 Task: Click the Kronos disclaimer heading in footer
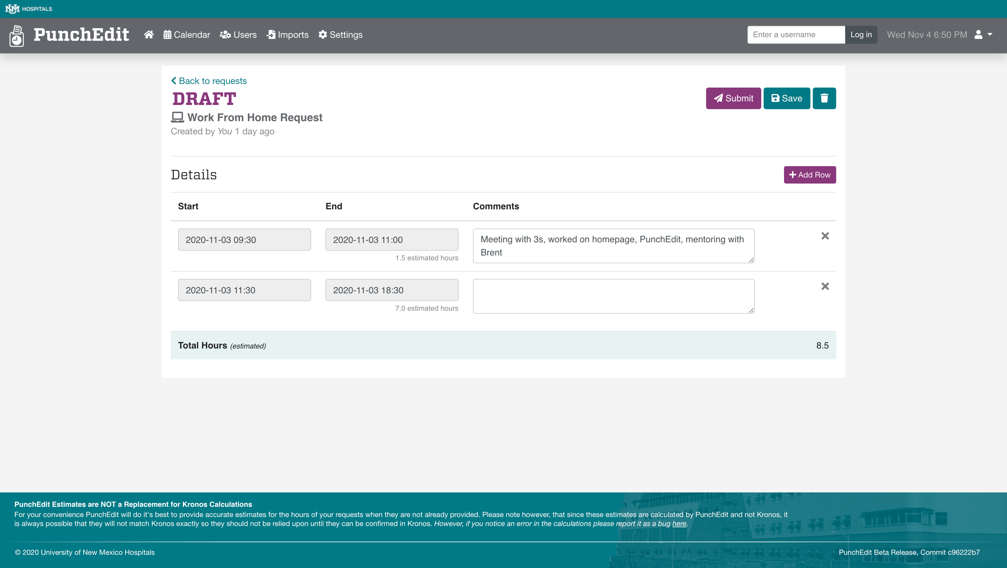[x=133, y=504]
